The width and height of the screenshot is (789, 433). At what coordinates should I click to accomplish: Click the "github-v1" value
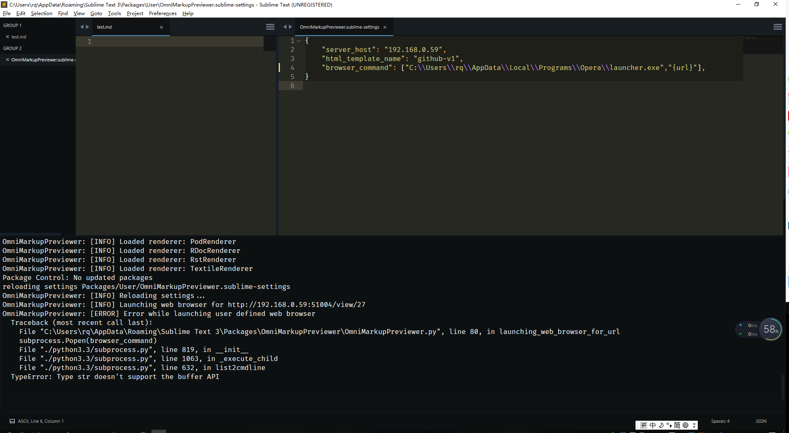click(x=436, y=59)
